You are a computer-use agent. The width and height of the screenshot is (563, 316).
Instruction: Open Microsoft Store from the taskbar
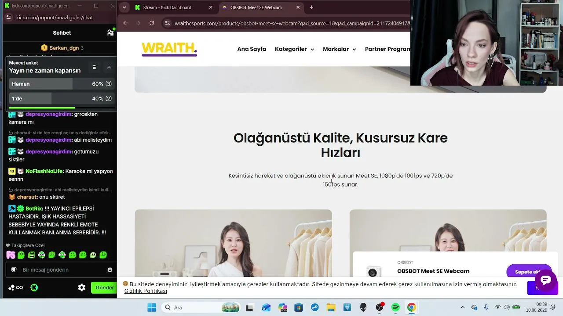(x=299, y=308)
